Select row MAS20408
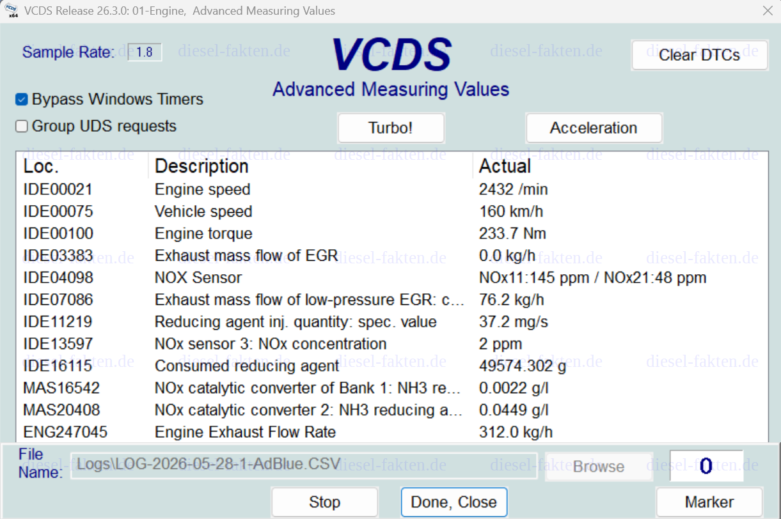The height and width of the screenshot is (519, 781). [392, 410]
